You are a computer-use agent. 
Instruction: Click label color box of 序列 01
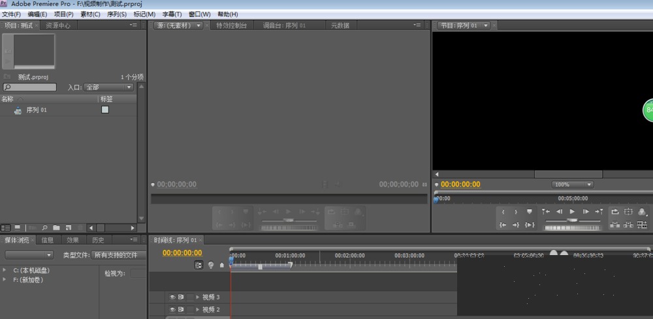point(105,110)
